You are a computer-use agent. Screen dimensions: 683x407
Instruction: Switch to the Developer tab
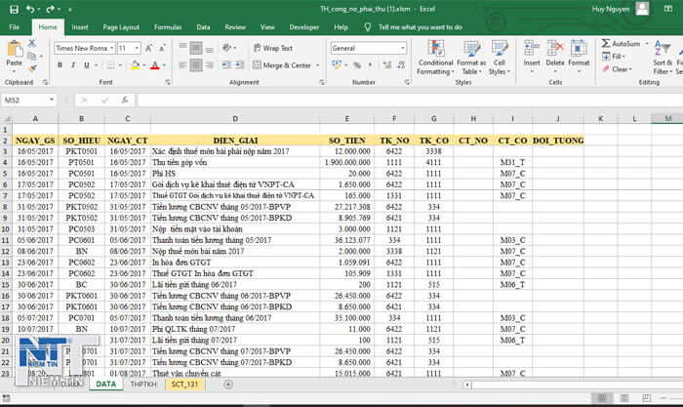tap(304, 27)
